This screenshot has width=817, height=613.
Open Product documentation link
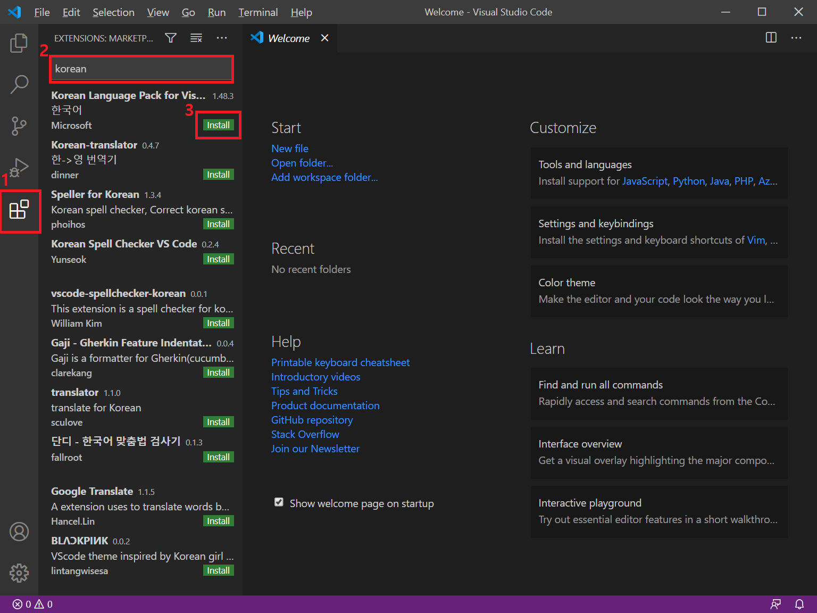pos(326,405)
